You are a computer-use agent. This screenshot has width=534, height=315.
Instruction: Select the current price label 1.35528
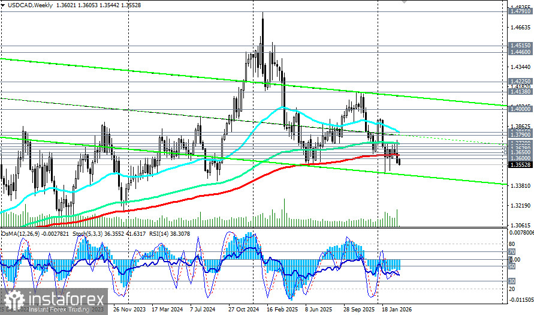(x=520, y=164)
